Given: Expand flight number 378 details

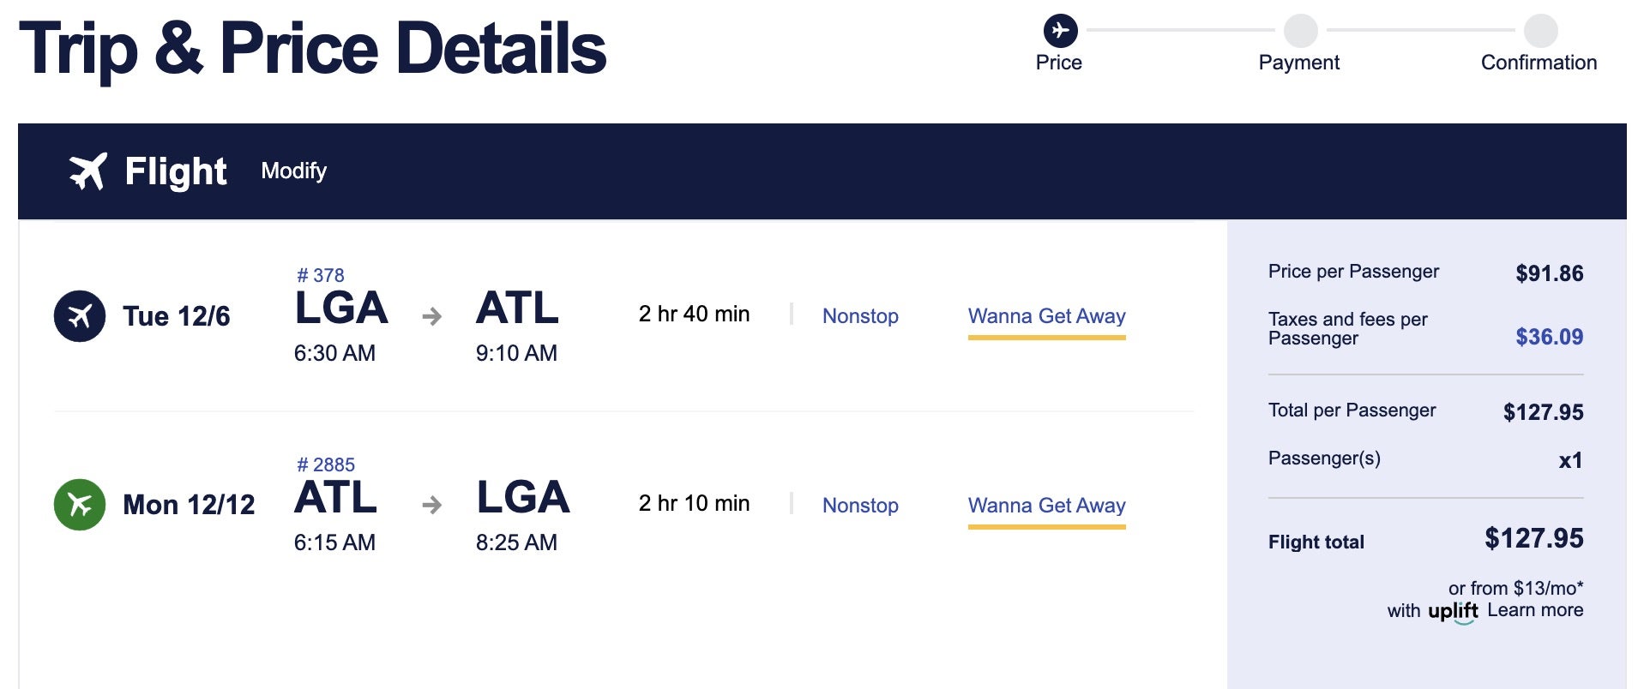Looking at the screenshot, I should tap(321, 275).
